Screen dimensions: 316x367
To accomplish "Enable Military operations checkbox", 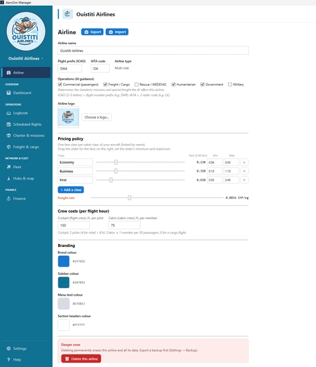I will pyautogui.click(x=230, y=85).
